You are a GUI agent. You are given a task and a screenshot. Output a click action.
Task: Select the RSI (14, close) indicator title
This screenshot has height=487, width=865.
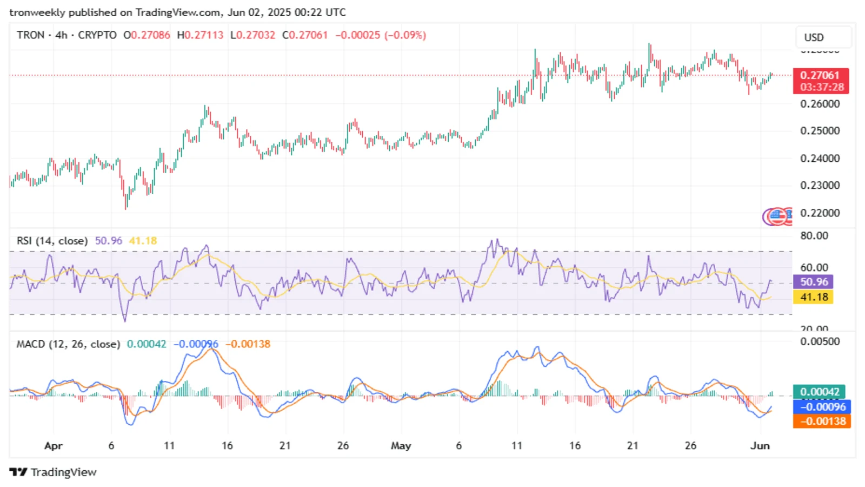(52, 241)
